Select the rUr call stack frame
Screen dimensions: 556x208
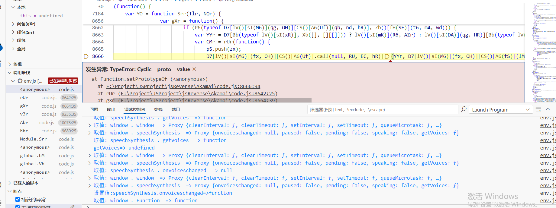[44, 98]
